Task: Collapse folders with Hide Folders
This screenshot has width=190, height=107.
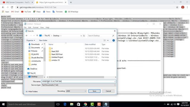Action: click(32, 92)
